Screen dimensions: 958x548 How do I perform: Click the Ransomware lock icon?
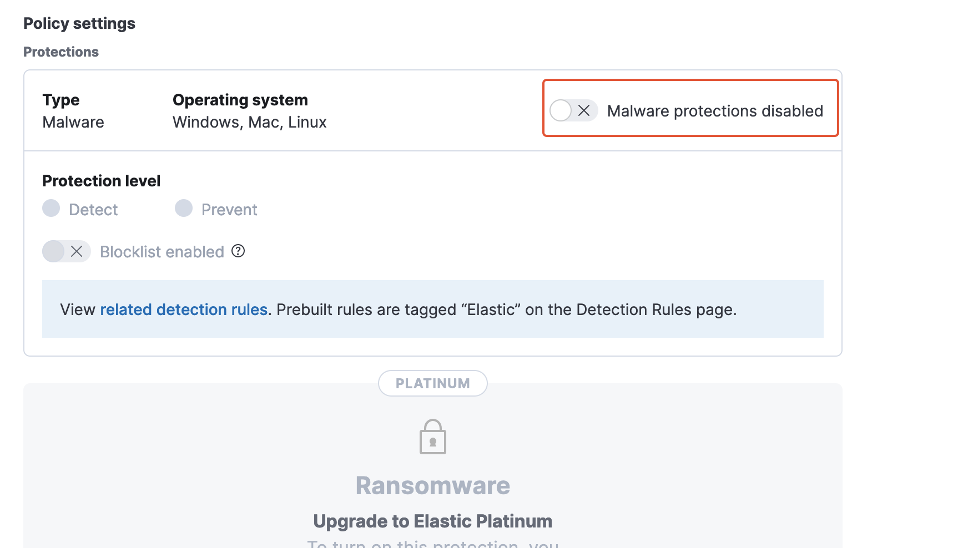tap(432, 437)
